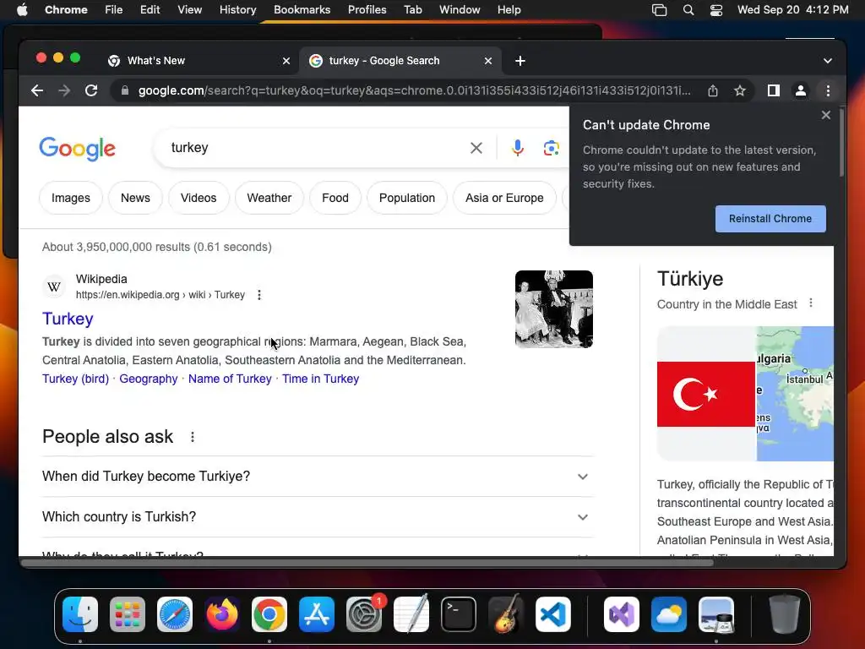
Task: Open the Time in Turkey link
Action: pyautogui.click(x=320, y=379)
